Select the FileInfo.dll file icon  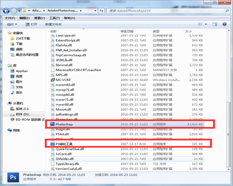(53, 45)
